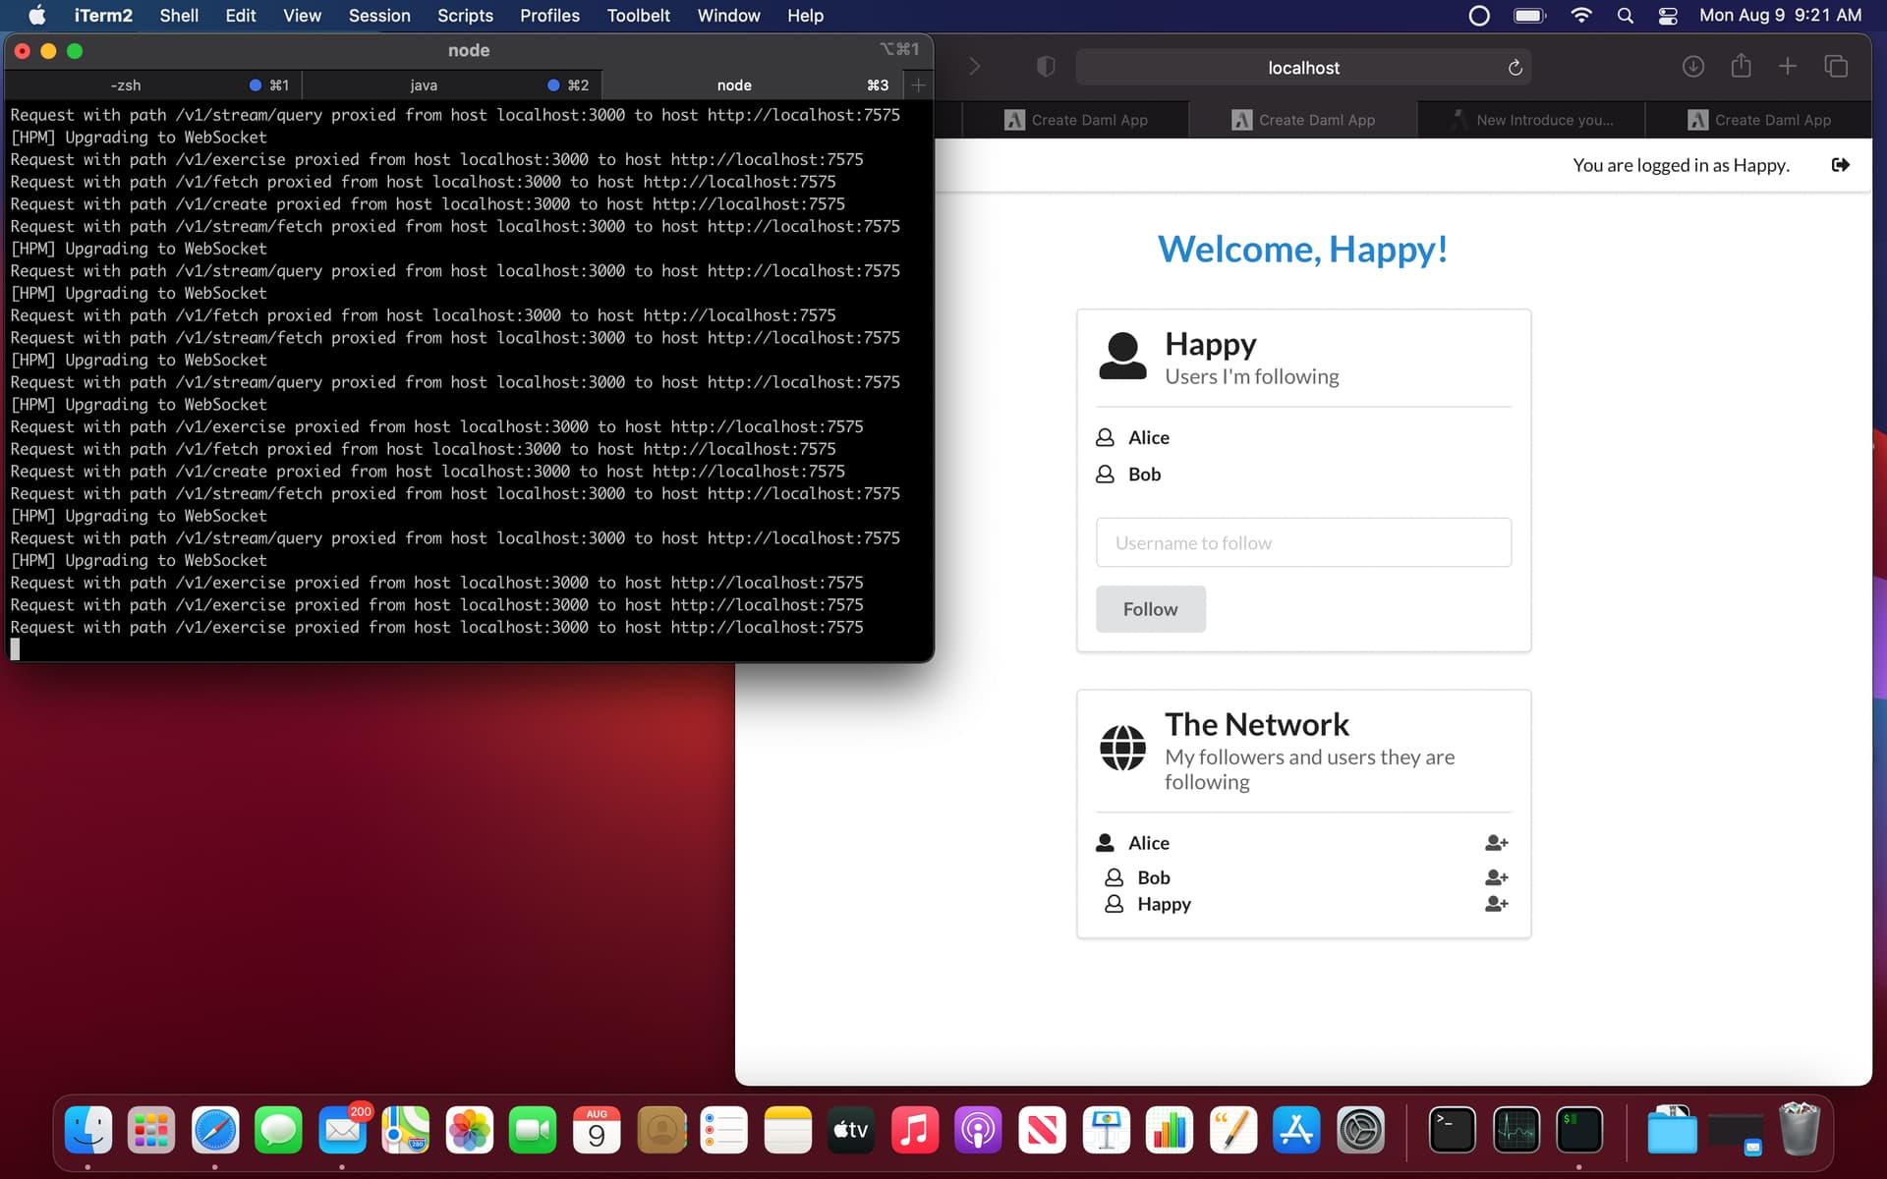Switch to the java terminal tab
The height and width of the screenshot is (1179, 1887).
pos(424,85)
